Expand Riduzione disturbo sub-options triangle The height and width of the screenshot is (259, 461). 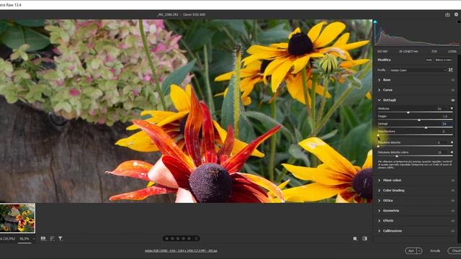point(452,142)
